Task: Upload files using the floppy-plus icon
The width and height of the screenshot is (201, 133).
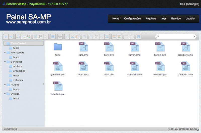Action: (28, 37)
